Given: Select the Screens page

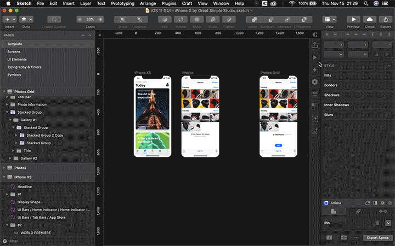Looking at the screenshot, I should pyautogui.click(x=48, y=52).
